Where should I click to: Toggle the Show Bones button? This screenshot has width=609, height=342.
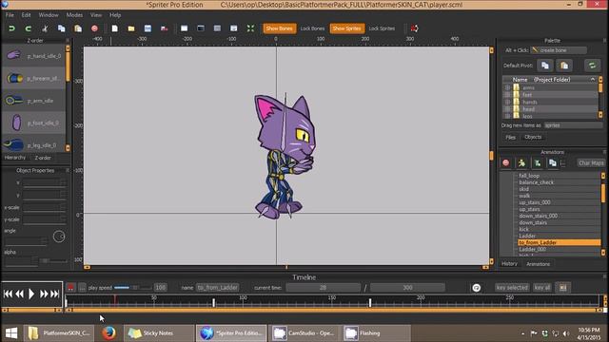279,28
